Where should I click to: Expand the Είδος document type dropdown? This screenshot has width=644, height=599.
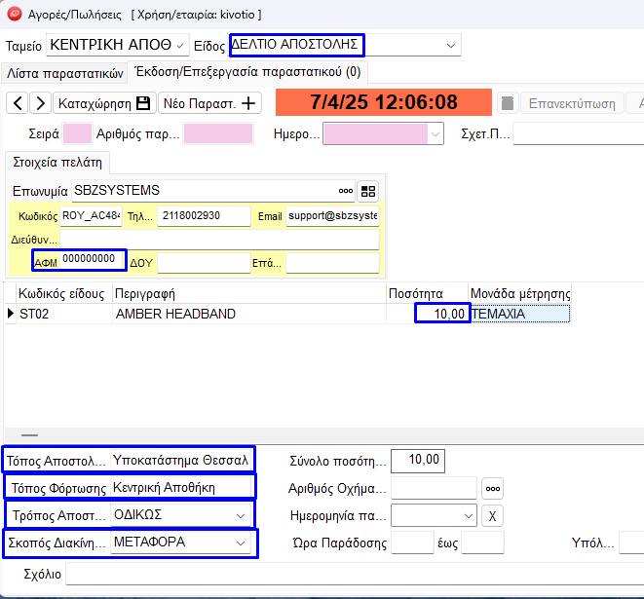(x=451, y=45)
